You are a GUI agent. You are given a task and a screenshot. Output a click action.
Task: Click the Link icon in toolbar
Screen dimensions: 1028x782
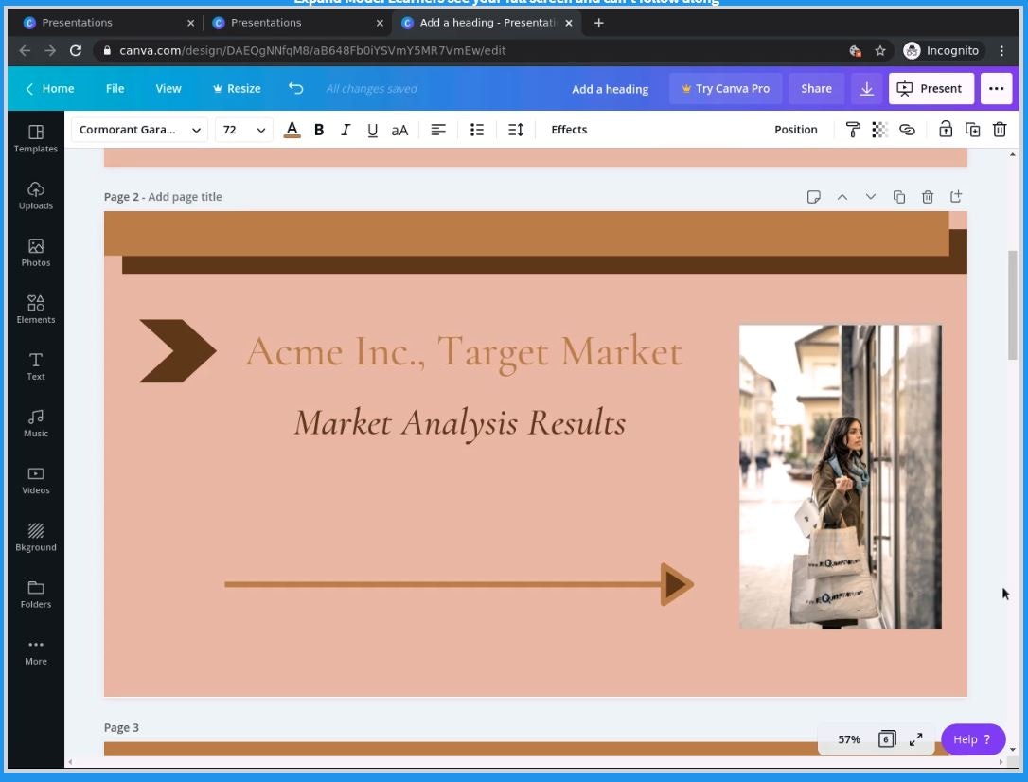tap(907, 130)
